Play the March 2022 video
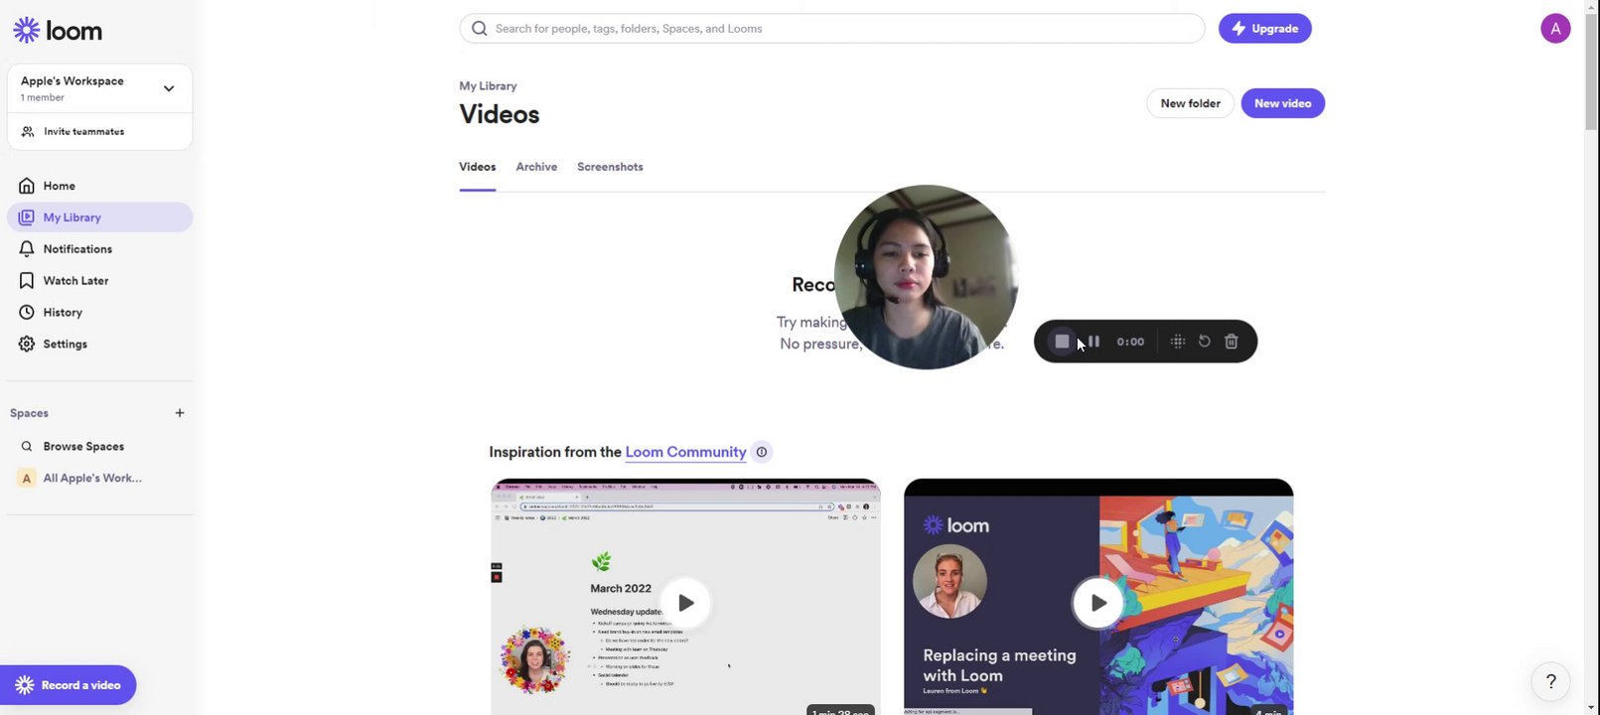Image resolution: width=1600 pixels, height=715 pixels. [x=685, y=603]
